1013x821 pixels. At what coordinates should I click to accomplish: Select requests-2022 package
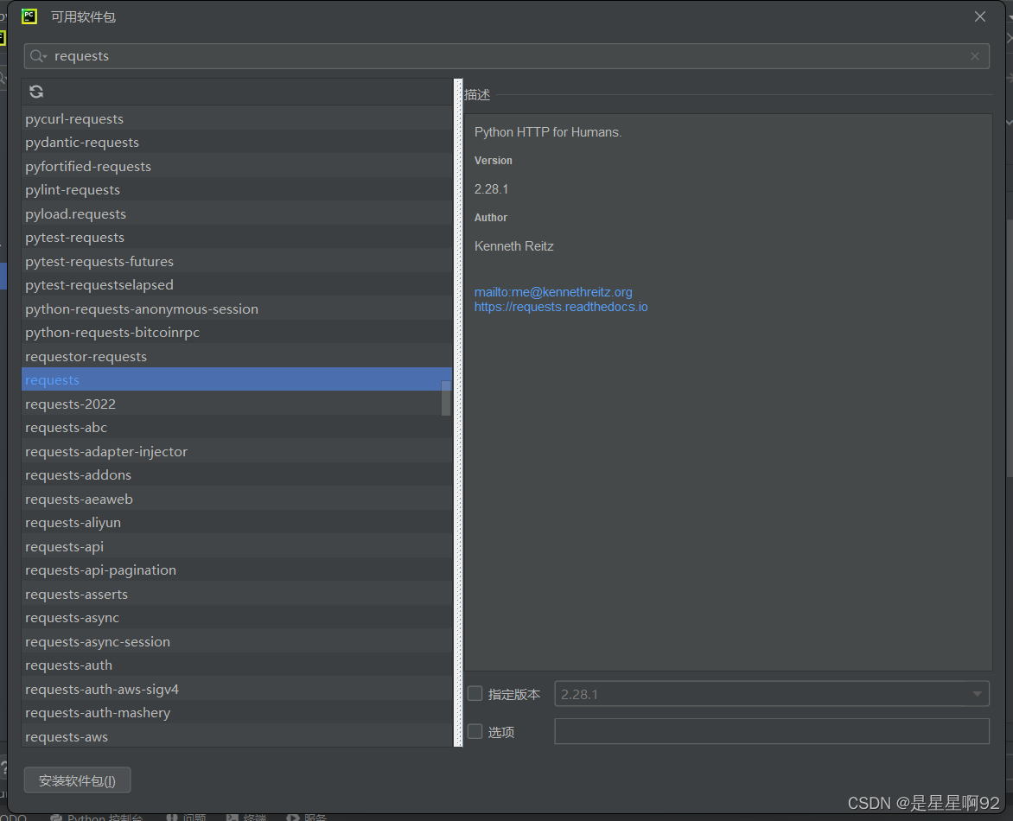237,404
